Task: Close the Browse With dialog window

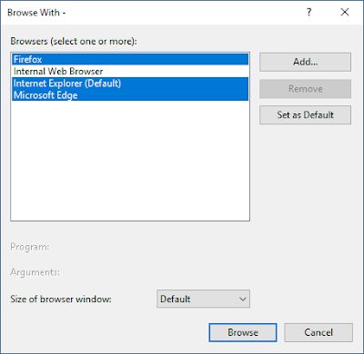Action: pyautogui.click(x=345, y=13)
